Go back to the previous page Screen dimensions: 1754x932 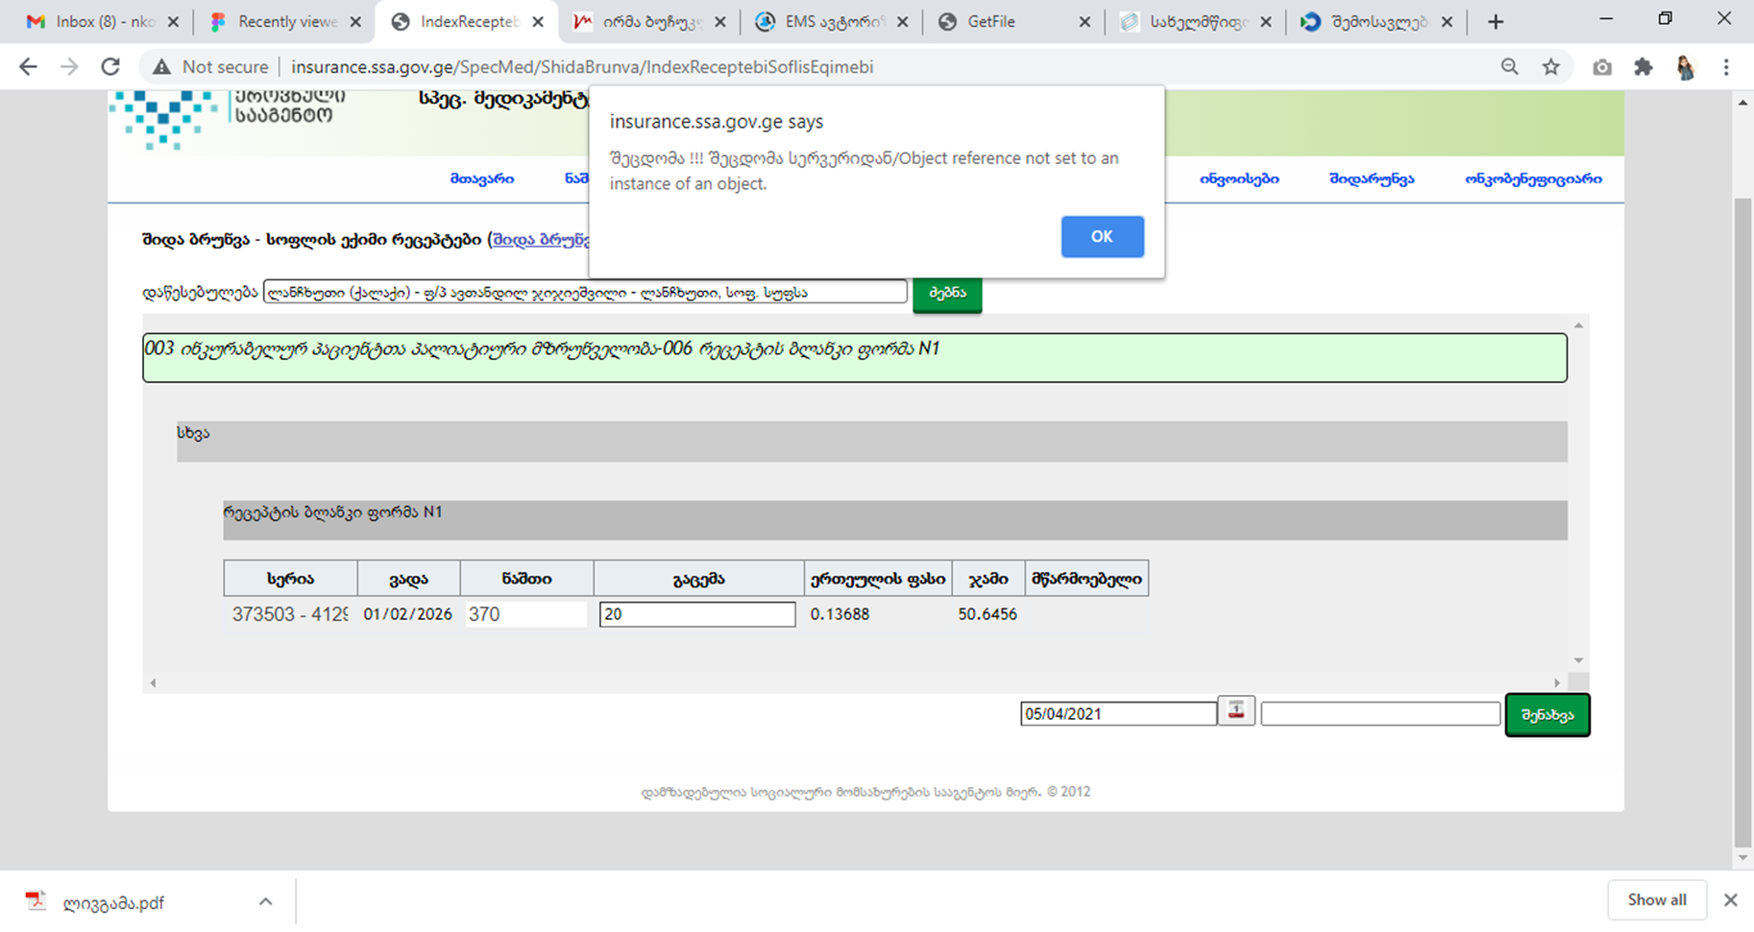[x=29, y=67]
